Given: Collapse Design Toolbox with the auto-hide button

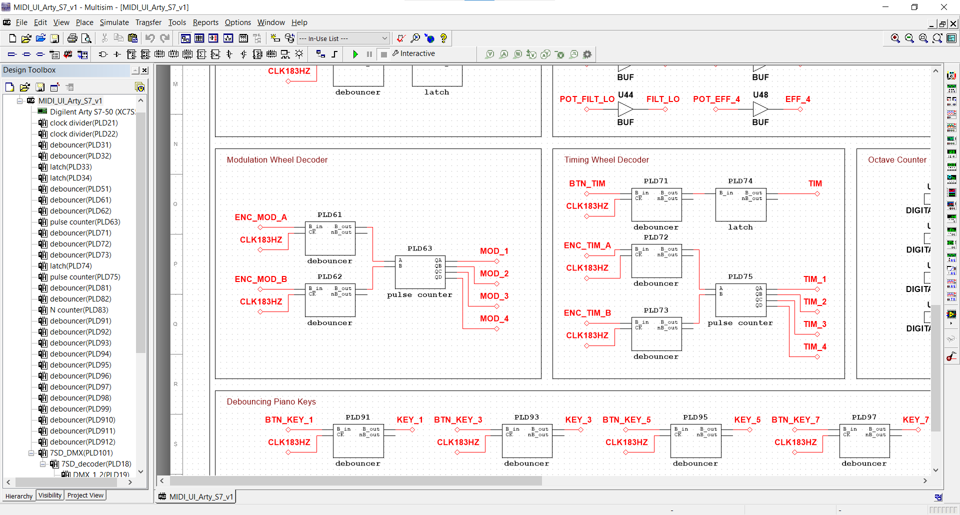Looking at the screenshot, I should 135,70.
